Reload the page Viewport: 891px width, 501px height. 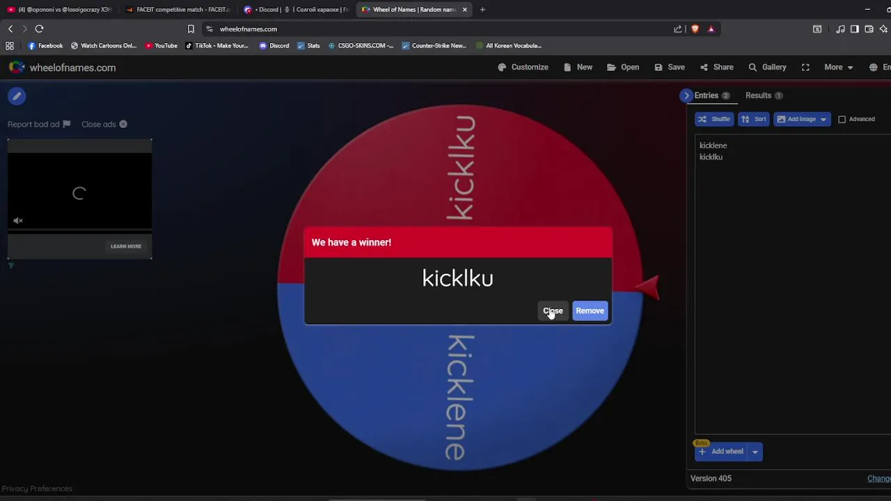point(39,29)
